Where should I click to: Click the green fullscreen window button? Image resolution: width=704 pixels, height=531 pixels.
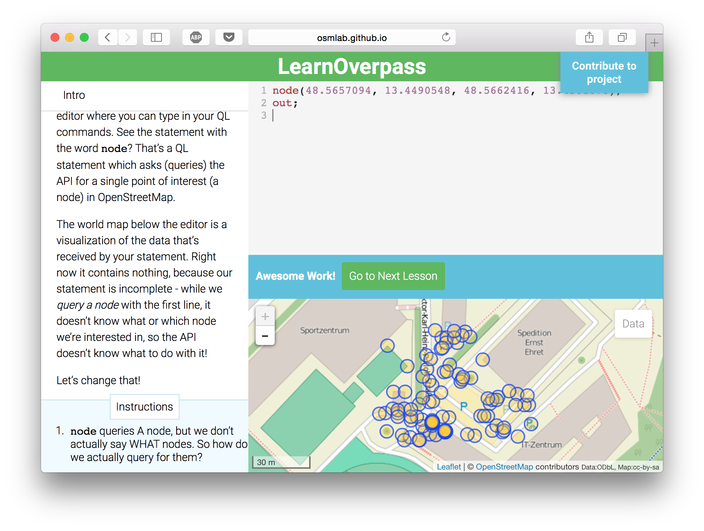tap(84, 37)
